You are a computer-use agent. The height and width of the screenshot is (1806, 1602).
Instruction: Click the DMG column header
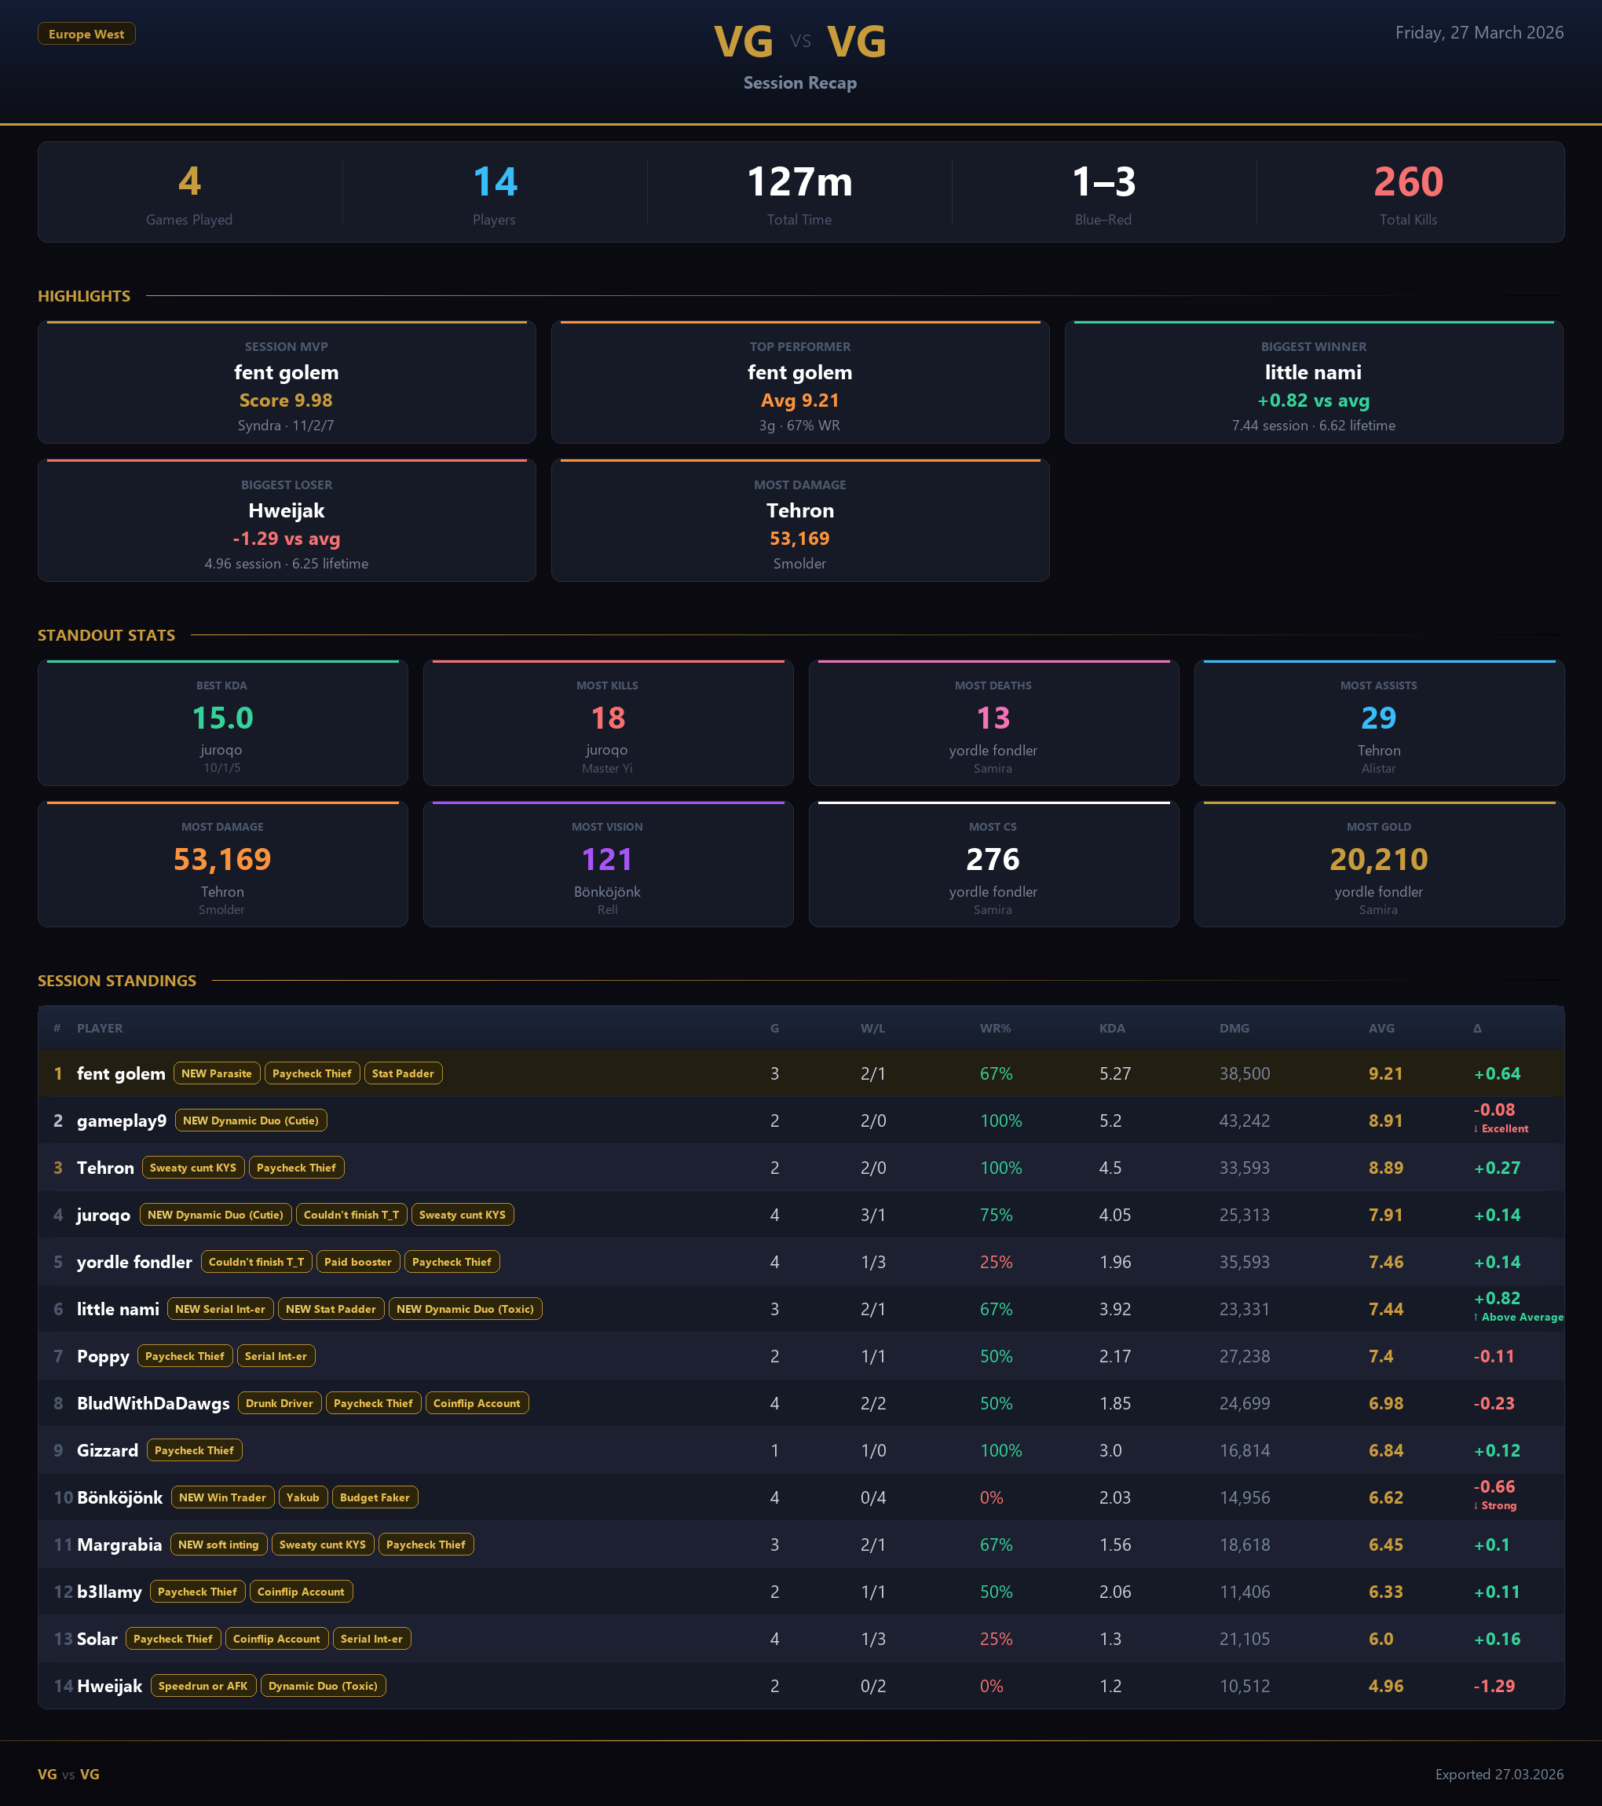(x=1234, y=1029)
